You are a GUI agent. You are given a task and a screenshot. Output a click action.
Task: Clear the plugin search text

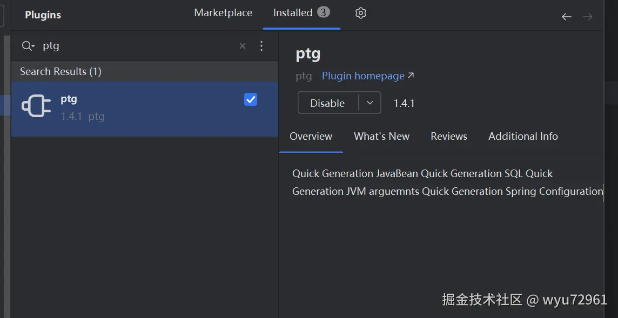coord(243,46)
